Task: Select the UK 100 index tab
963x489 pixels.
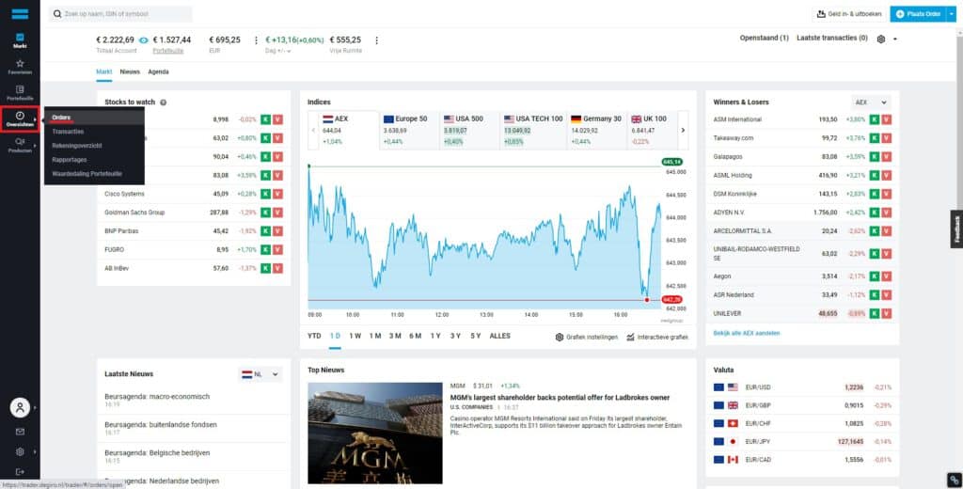Action: tap(651, 130)
